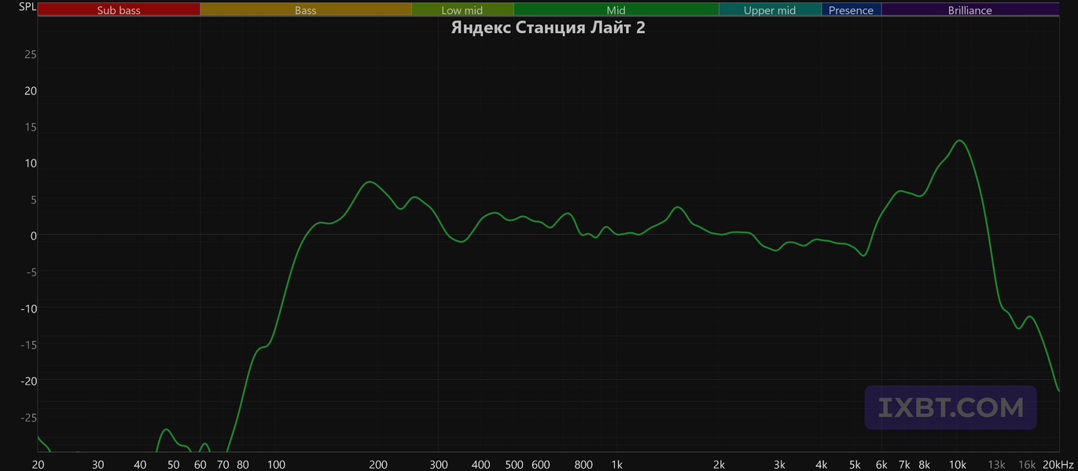Viewport: 1078px width, 471px height.
Task: Click the 25 value on the SPL axis
Action: (x=31, y=54)
